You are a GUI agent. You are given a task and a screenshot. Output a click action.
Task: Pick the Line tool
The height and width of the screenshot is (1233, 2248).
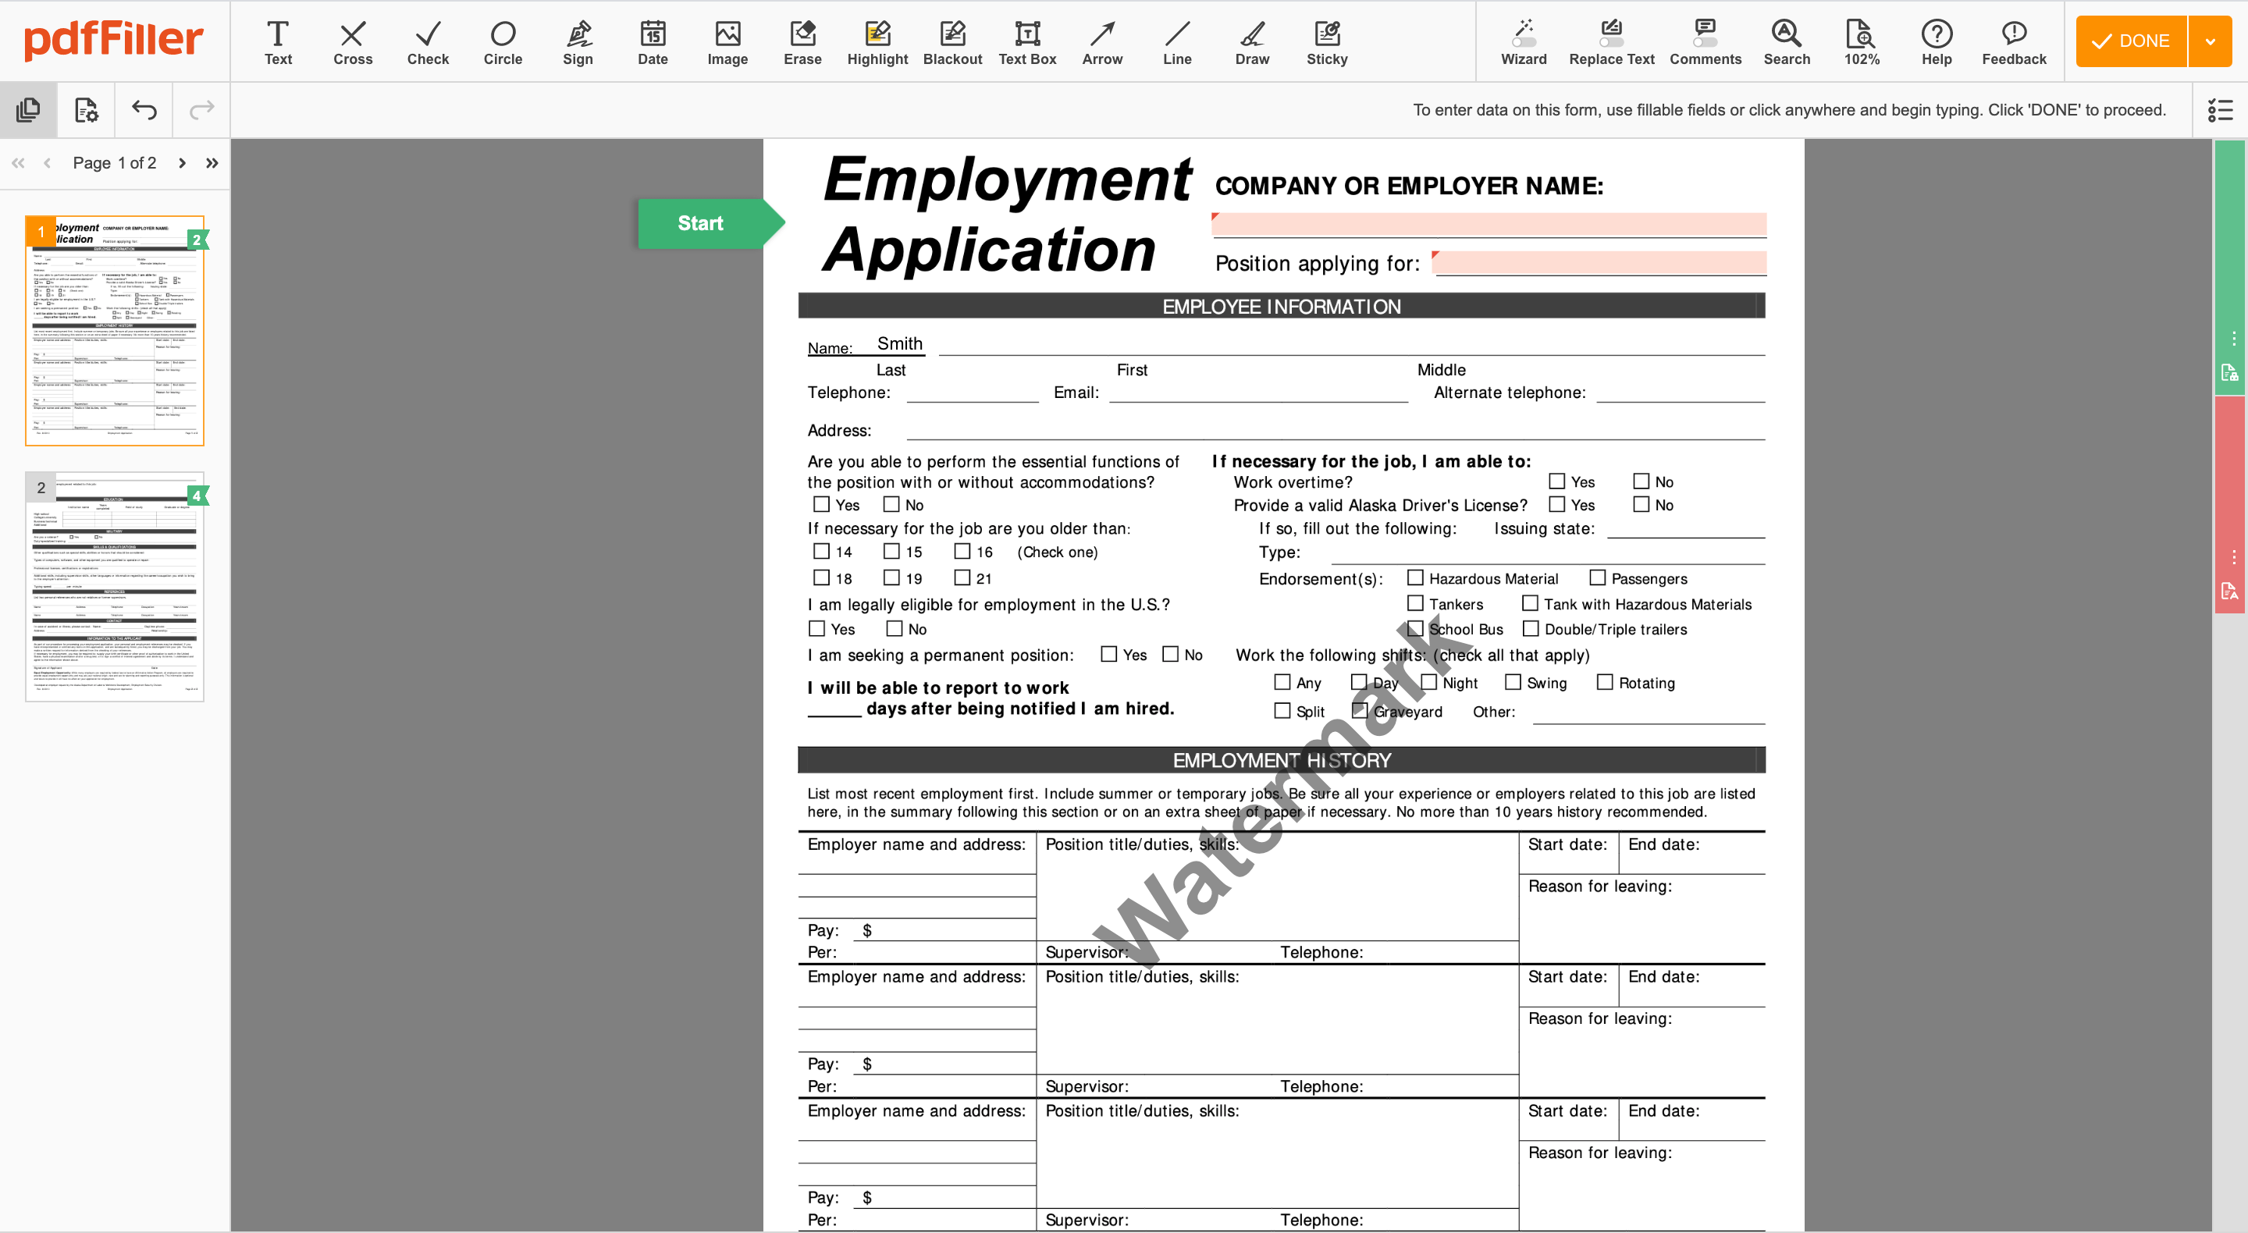pos(1177,42)
